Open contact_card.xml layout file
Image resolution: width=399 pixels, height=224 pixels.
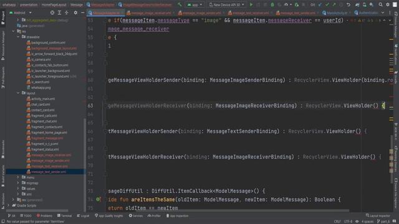point(43,110)
